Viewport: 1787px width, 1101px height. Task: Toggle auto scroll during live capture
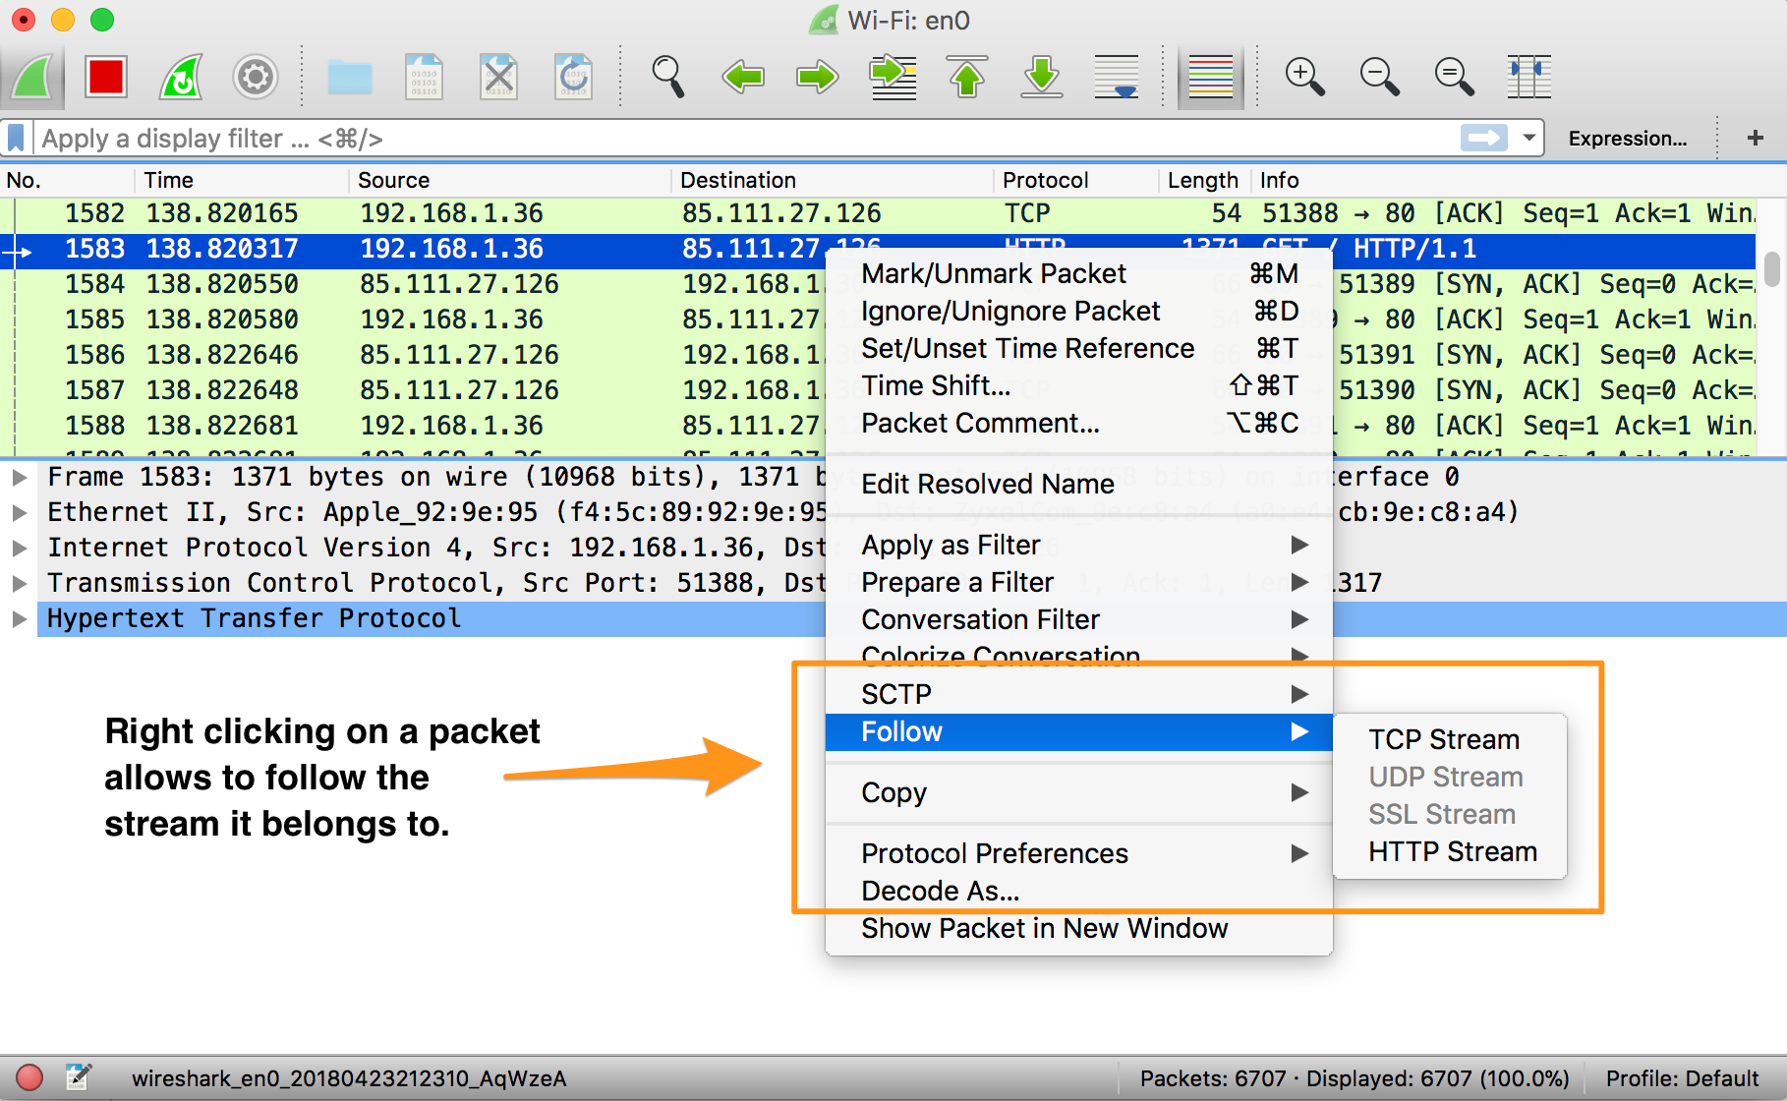(1117, 77)
